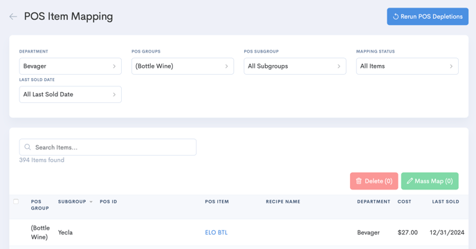Open the All Last Sold Date dropdown
476x249 pixels.
[x=71, y=95]
